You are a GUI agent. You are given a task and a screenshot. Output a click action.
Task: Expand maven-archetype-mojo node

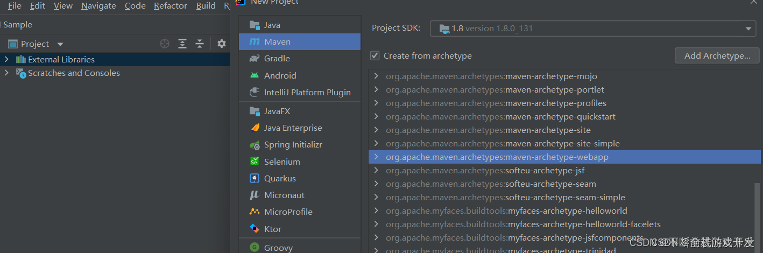tap(376, 76)
